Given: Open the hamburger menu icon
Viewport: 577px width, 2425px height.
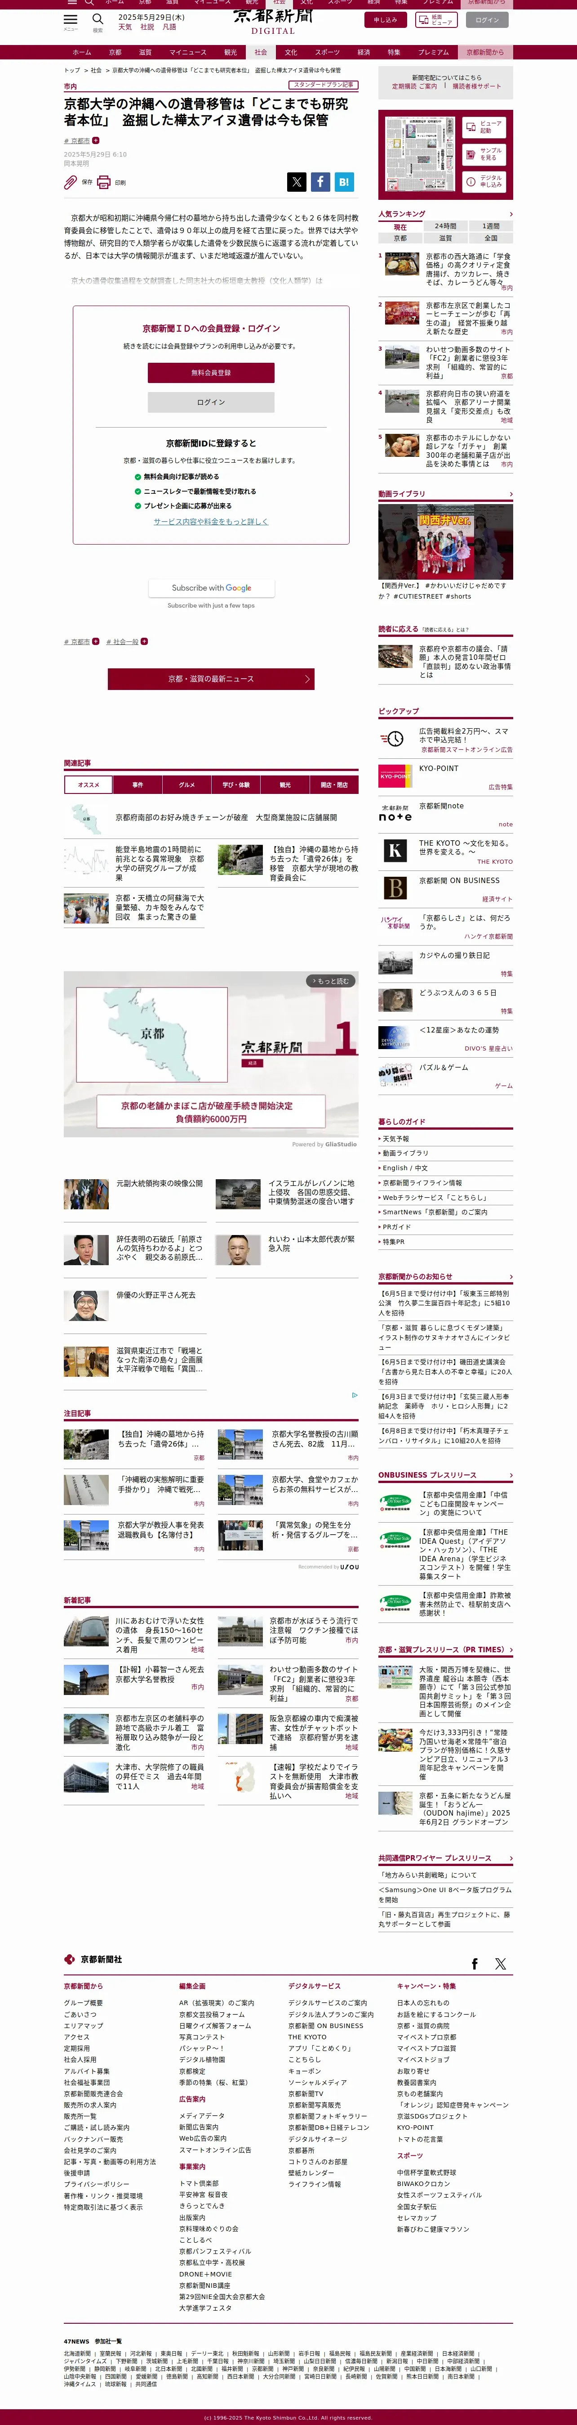Looking at the screenshot, I should click(x=71, y=19).
